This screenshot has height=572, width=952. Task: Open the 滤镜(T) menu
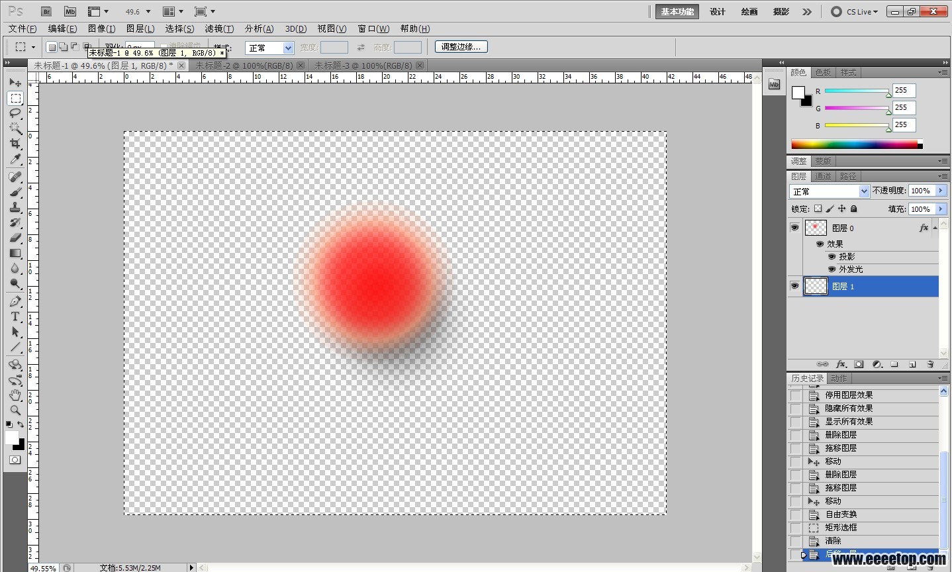[219, 28]
